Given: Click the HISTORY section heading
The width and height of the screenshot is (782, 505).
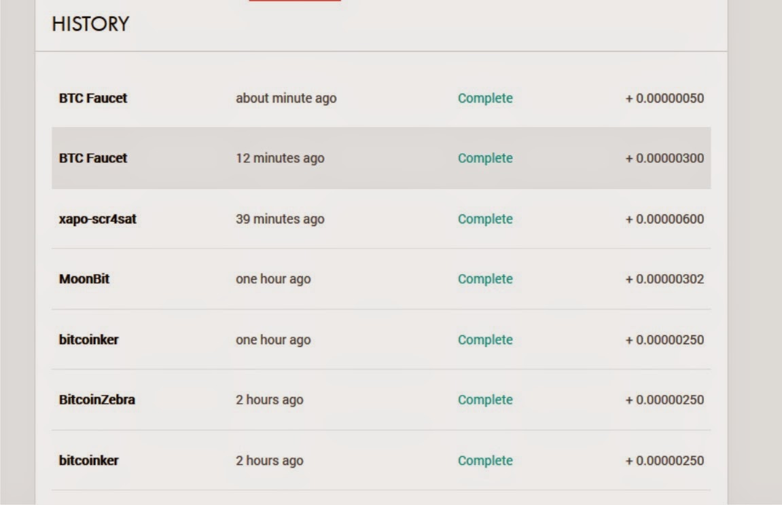Looking at the screenshot, I should pyautogui.click(x=90, y=24).
